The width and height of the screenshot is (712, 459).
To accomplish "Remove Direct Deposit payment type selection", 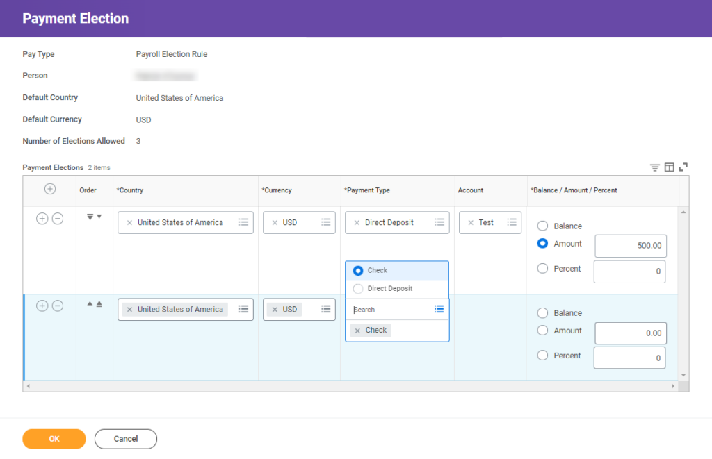I will click(x=357, y=223).
